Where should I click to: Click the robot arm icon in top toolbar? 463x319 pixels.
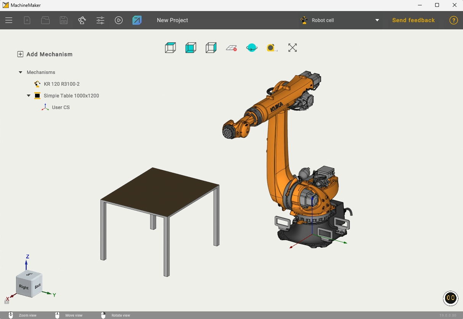click(x=82, y=20)
